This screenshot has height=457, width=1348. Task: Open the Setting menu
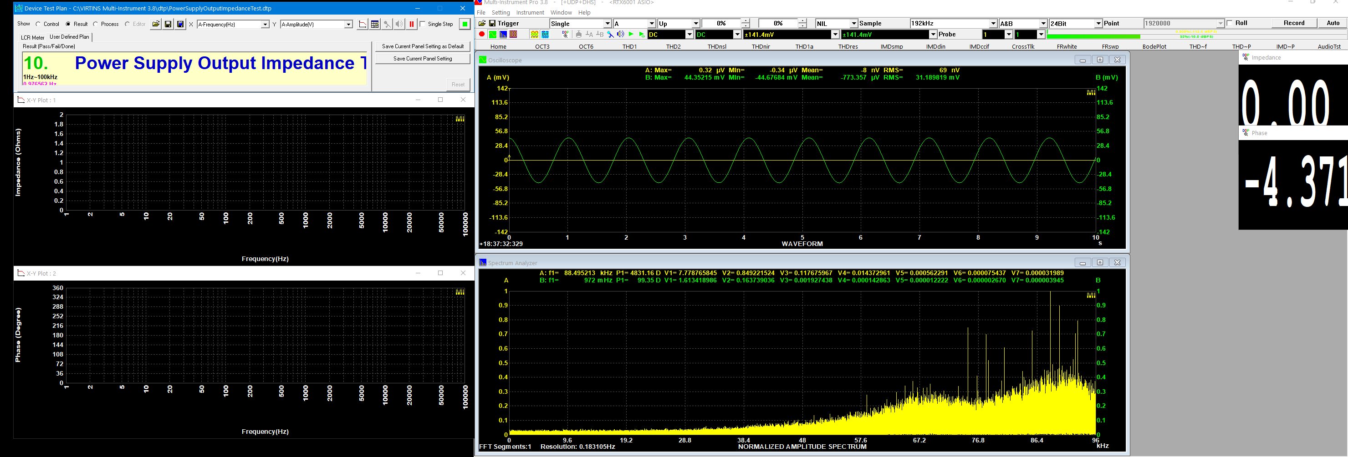coord(500,13)
